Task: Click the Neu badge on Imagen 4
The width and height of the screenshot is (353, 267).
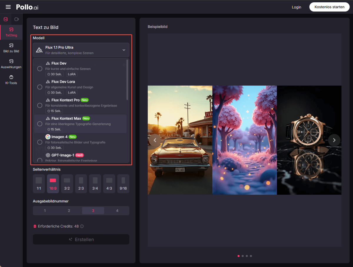Action: coord(73,137)
